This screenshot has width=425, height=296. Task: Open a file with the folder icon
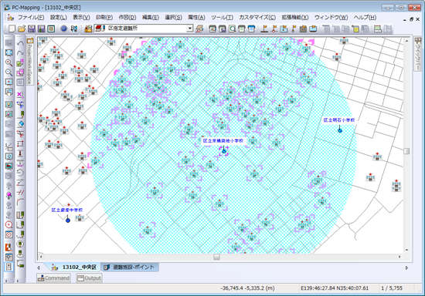click(x=22, y=29)
